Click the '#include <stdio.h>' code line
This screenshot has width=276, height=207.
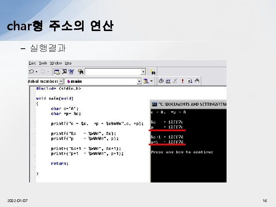click(59, 88)
